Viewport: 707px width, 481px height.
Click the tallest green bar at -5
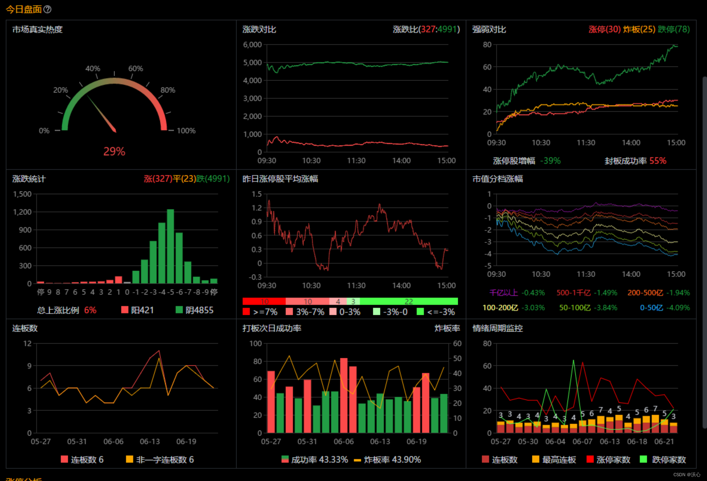coord(170,246)
